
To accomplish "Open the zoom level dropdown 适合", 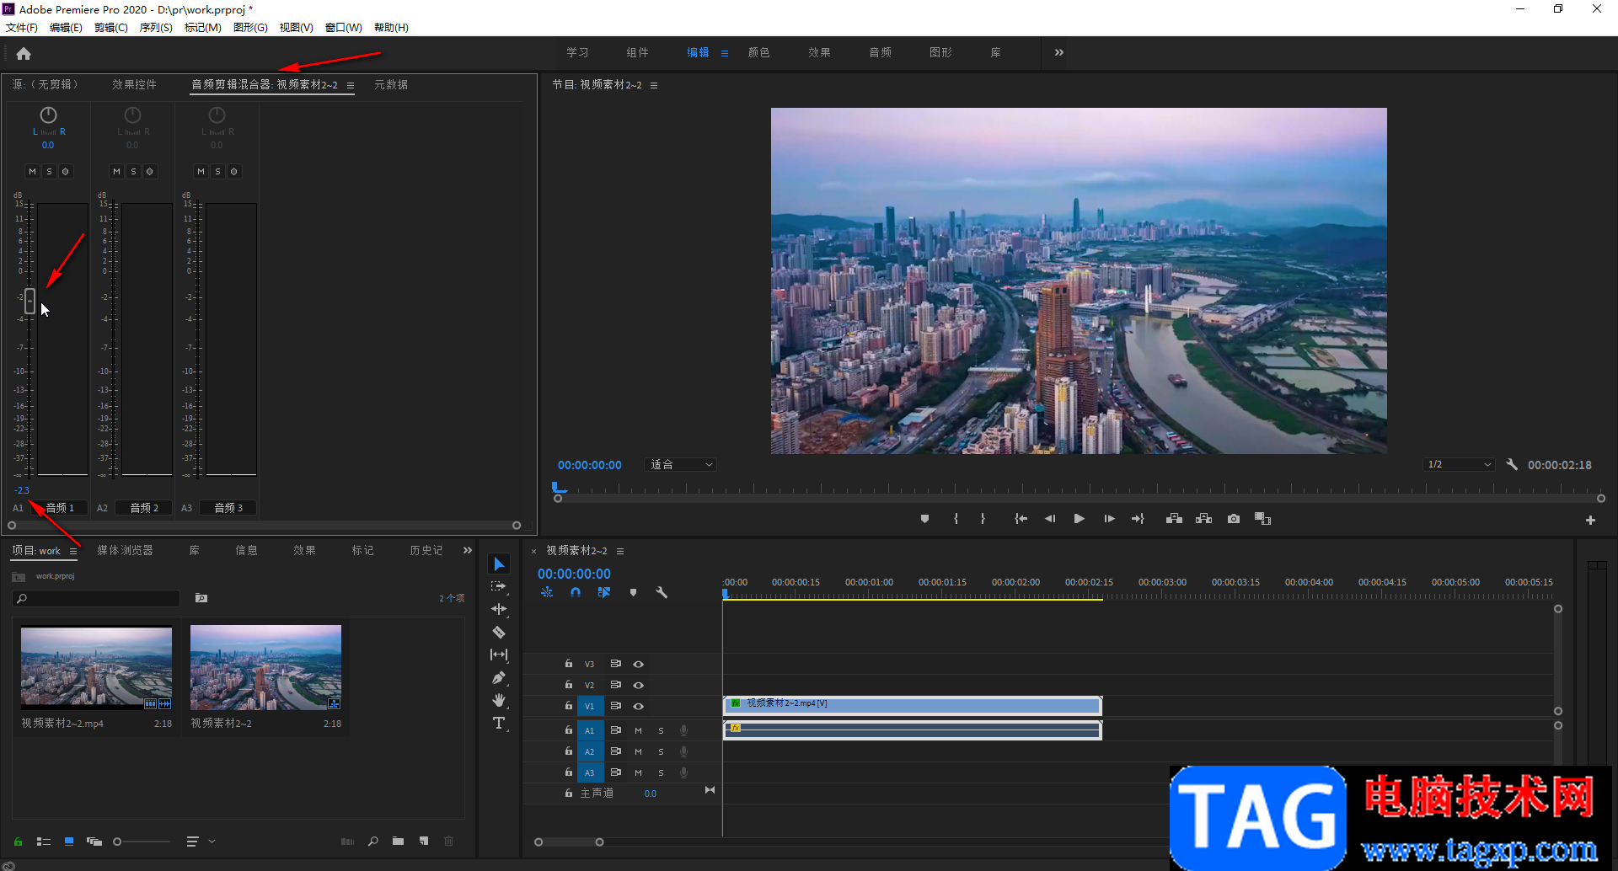I will tap(681, 465).
